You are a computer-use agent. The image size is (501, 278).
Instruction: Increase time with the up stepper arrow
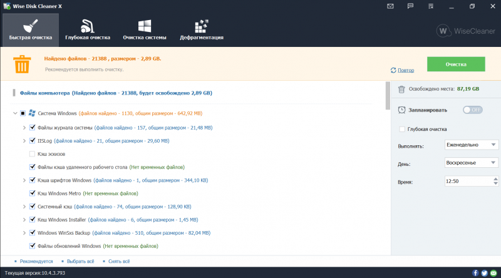click(495, 179)
